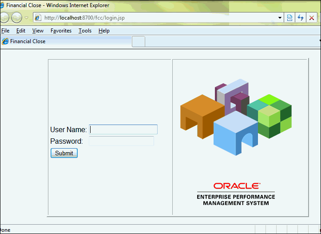Click the address bar URL field
This screenshot has height=234, width=321.
158,18
